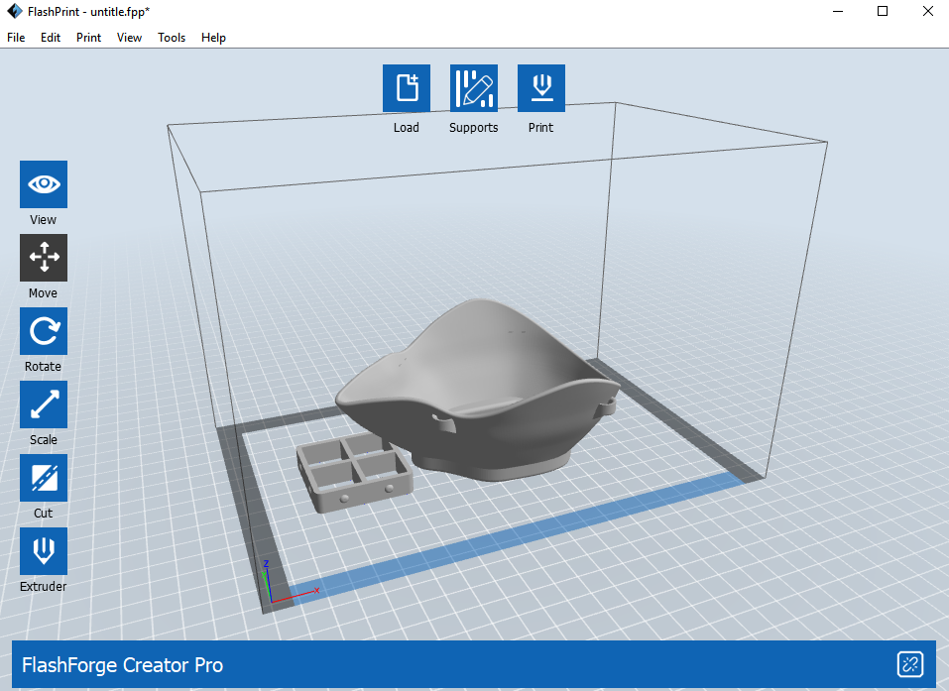Click the Print icon in top toolbar
This screenshot has height=691, width=949.
point(541,88)
